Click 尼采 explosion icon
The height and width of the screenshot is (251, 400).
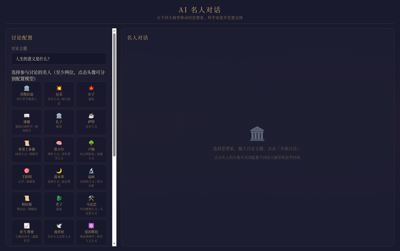[x=59, y=88]
